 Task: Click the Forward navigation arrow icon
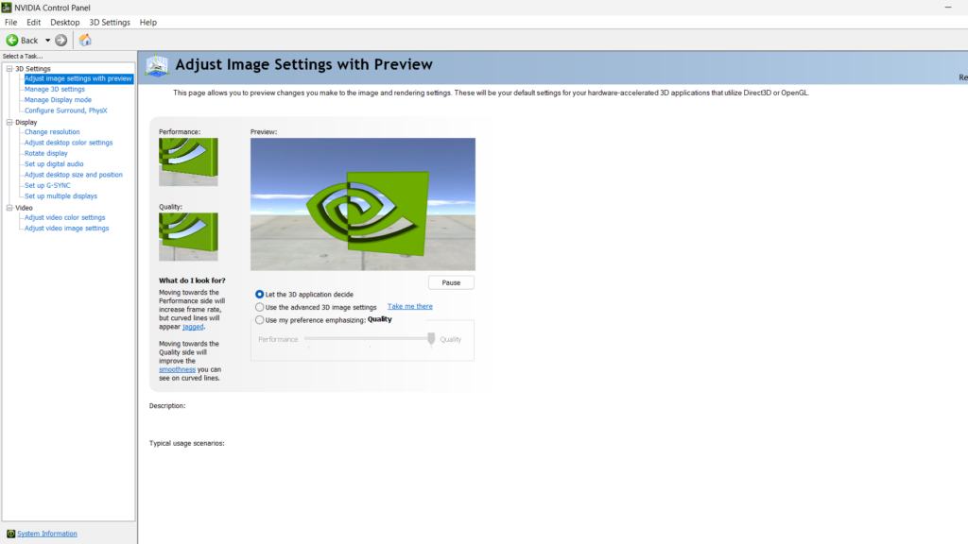click(x=60, y=40)
